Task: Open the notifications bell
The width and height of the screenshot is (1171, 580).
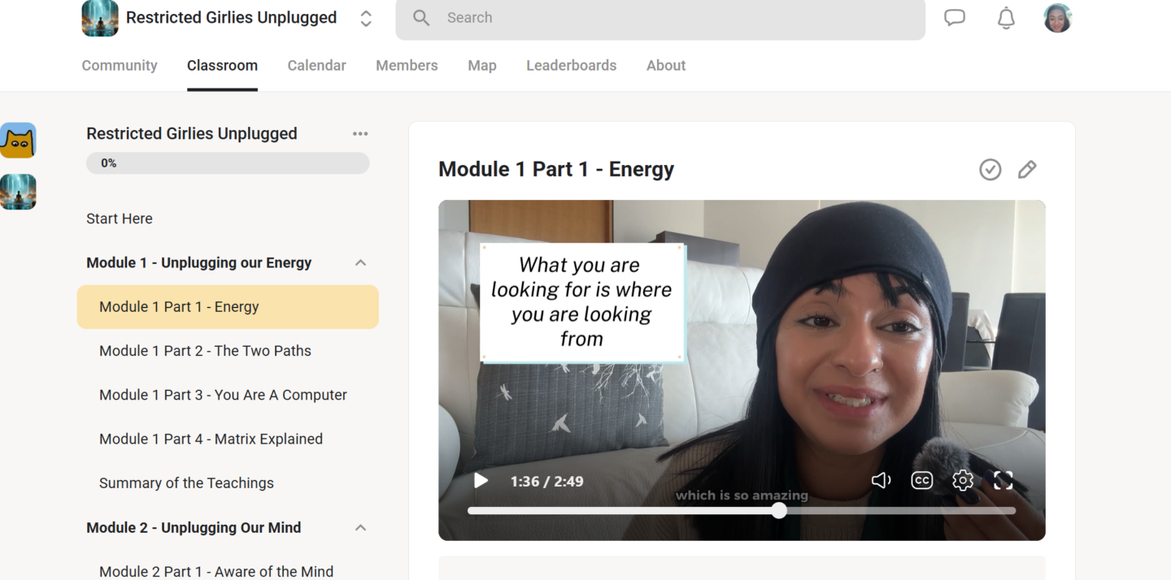Action: (1006, 18)
